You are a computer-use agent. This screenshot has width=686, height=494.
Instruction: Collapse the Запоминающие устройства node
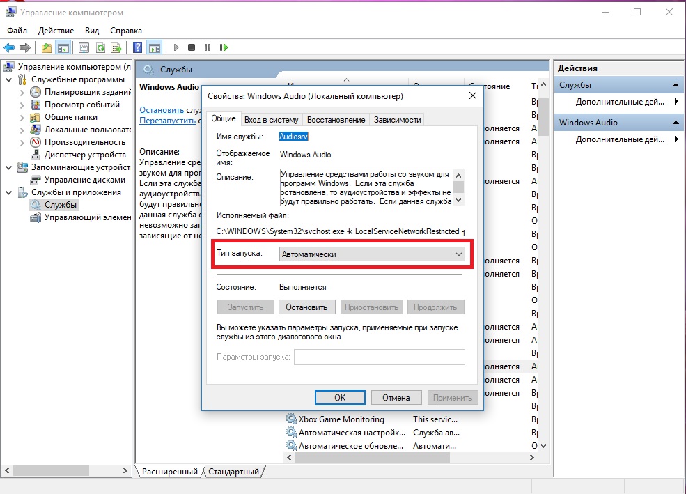pyautogui.click(x=9, y=168)
